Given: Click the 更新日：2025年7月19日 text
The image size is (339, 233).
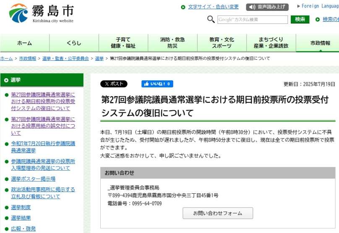Looking at the screenshot, I should point(309,84).
